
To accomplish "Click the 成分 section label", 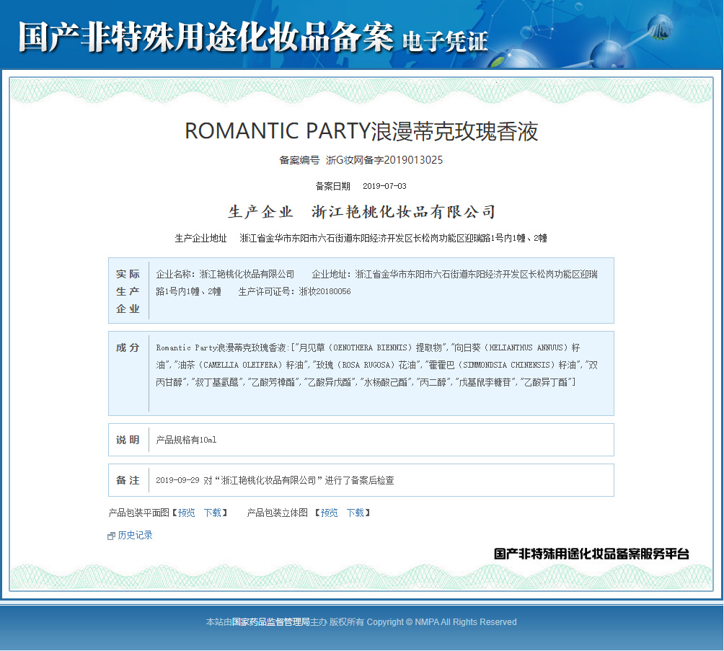I will click(128, 347).
